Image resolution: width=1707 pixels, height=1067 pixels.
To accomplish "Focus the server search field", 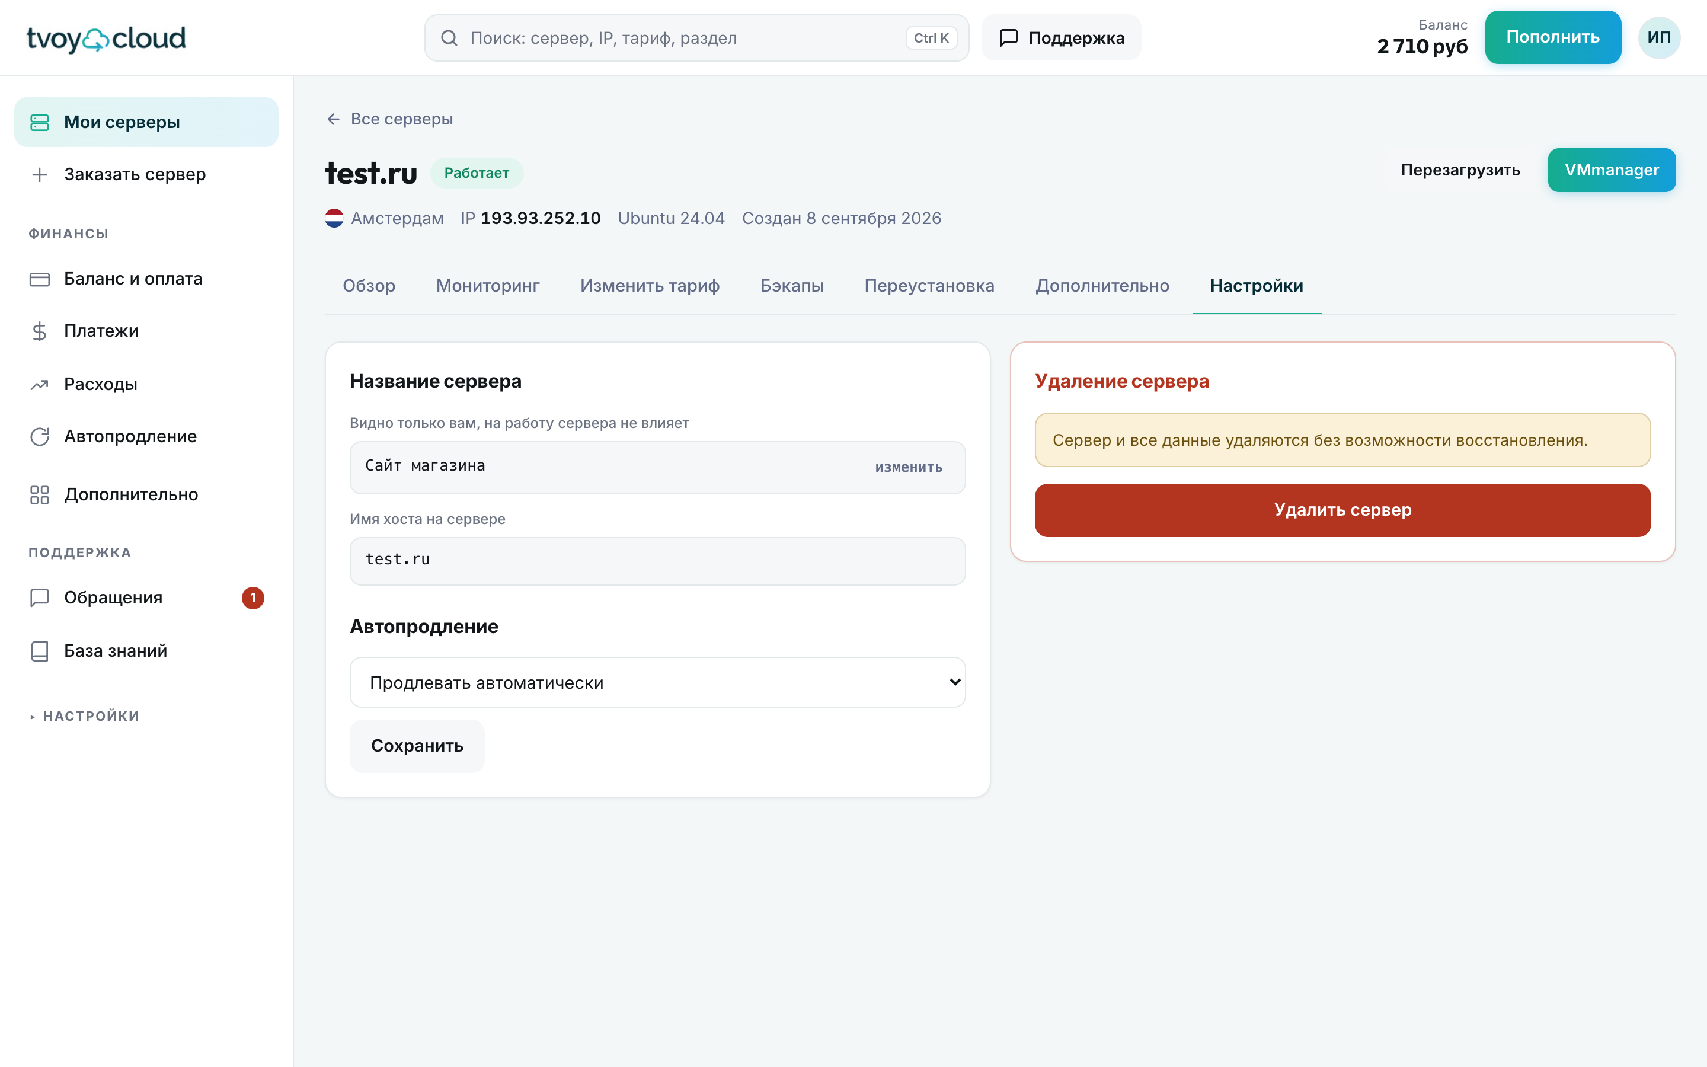I will [696, 38].
